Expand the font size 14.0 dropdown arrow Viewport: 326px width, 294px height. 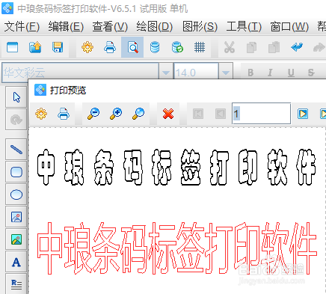(226, 73)
